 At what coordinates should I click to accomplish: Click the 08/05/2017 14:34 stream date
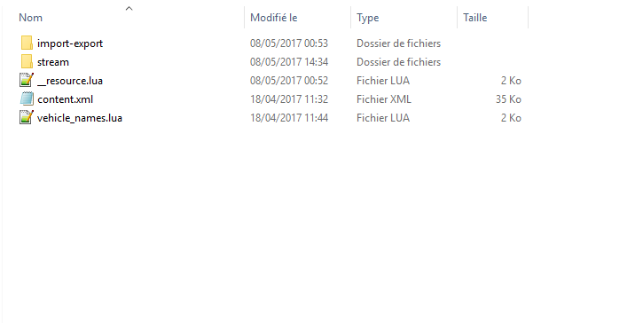coord(289,62)
